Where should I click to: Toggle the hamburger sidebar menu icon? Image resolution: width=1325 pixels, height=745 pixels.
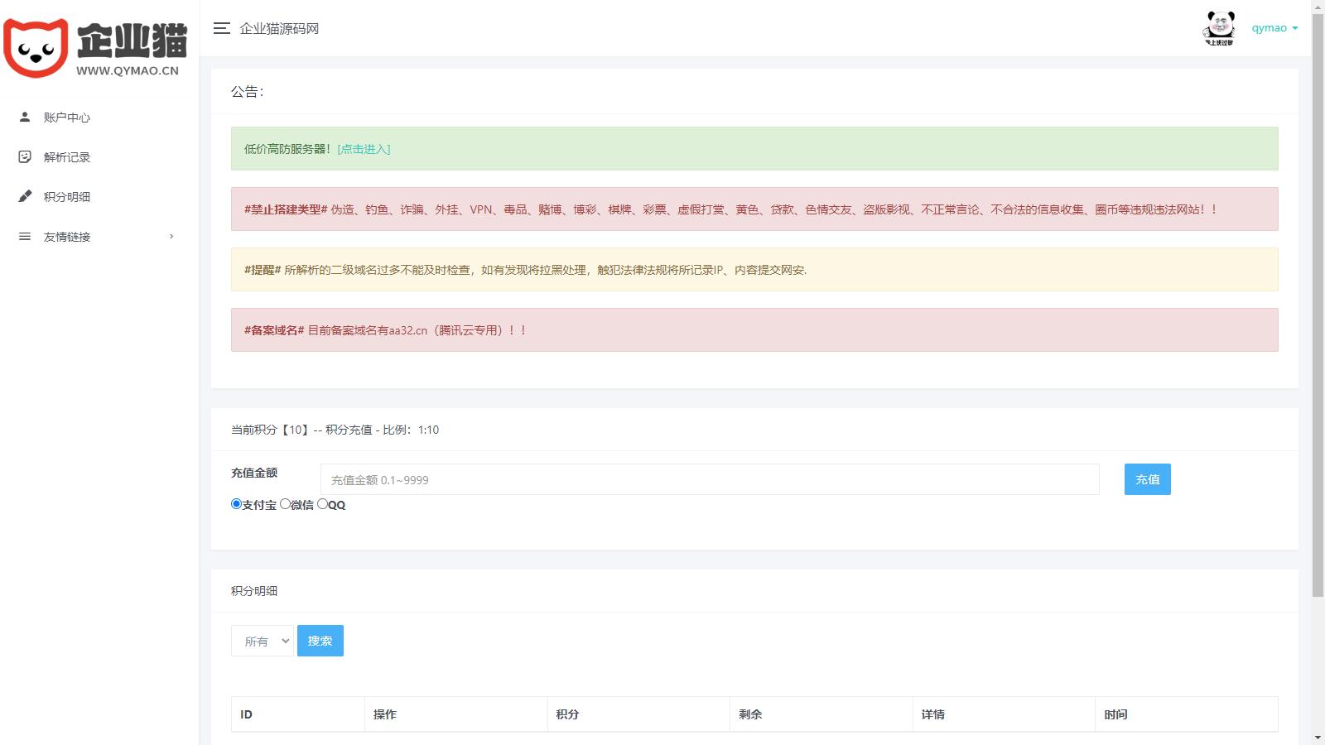click(221, 29)
